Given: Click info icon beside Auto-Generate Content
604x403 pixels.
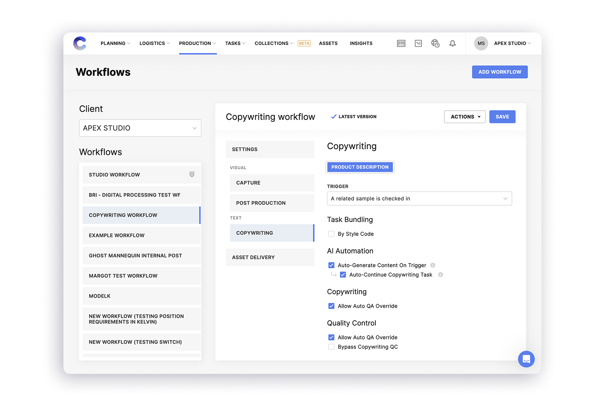Looking at the screenshot, I should click(433, 265).
